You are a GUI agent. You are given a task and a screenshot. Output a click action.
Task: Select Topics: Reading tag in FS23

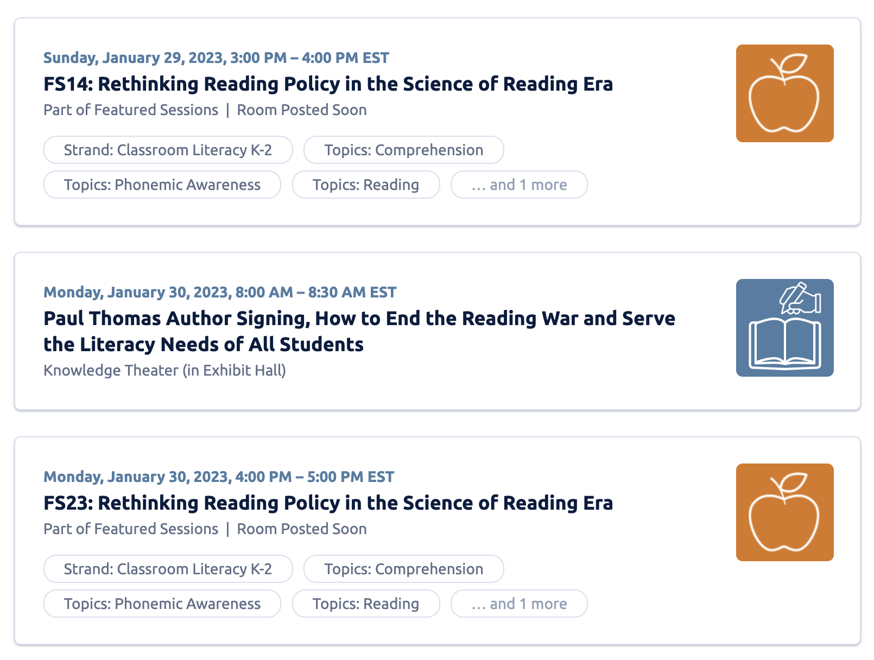coord(365,604)
